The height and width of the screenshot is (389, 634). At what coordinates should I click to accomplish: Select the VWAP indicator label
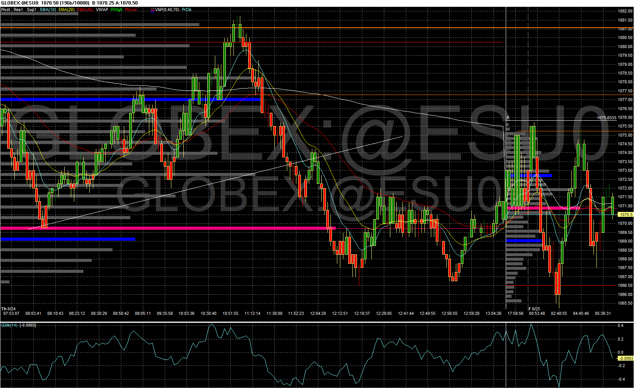[x=102, y=10]
